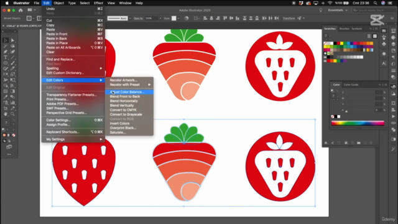Click the Opacity label link
Image resolution: width=398 pixels, height=224 pixels.
click(138, 18)
